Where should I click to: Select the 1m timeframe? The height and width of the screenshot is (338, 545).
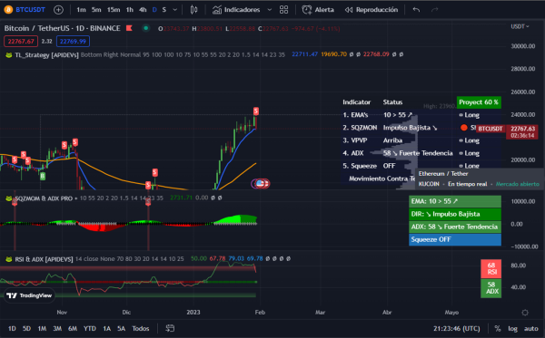pos(81,10)
